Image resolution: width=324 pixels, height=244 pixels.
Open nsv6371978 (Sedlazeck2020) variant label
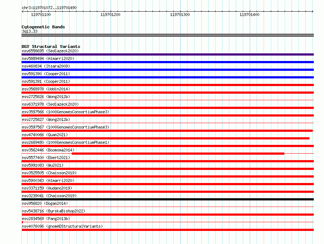pos(50,104)
